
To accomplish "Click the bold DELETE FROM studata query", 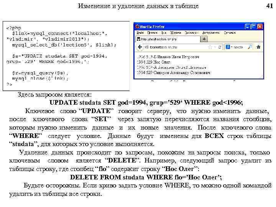I will pos(146,177).
